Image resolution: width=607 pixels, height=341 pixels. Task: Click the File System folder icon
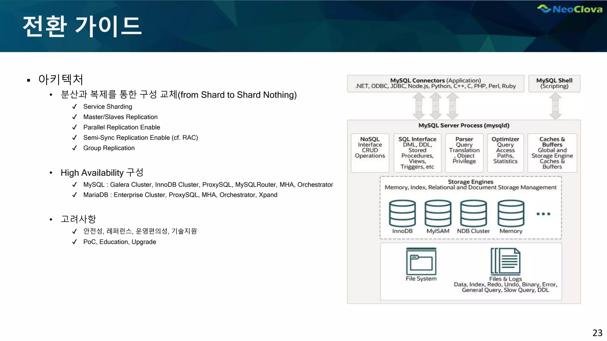tap(421, 261)
